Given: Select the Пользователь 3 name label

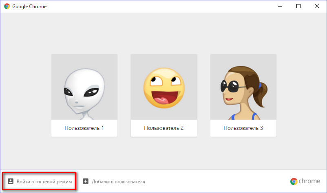Looking at the screenshot, I should pyautogui.click(x=243, y=128).
